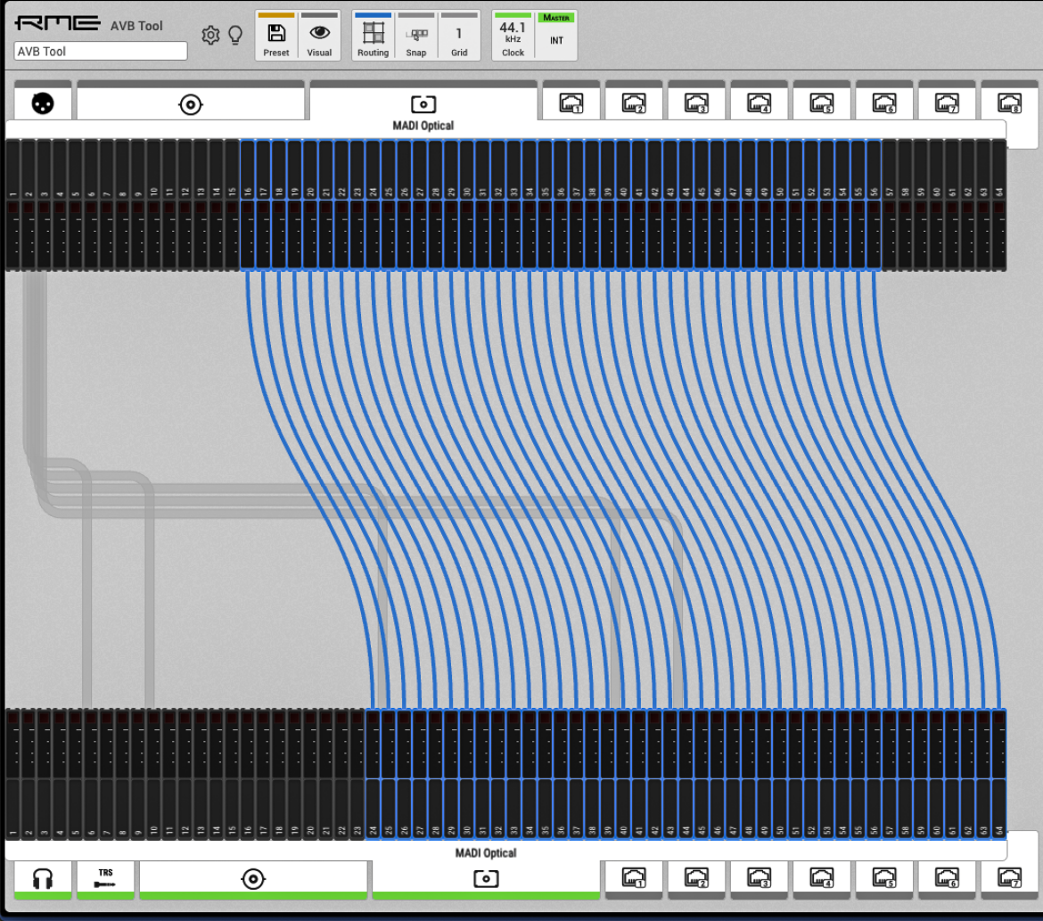Open the 44.1 kHz Clock selector
Image resolution: width=1043 pixels, height=921 pixels.
[513, 36]
